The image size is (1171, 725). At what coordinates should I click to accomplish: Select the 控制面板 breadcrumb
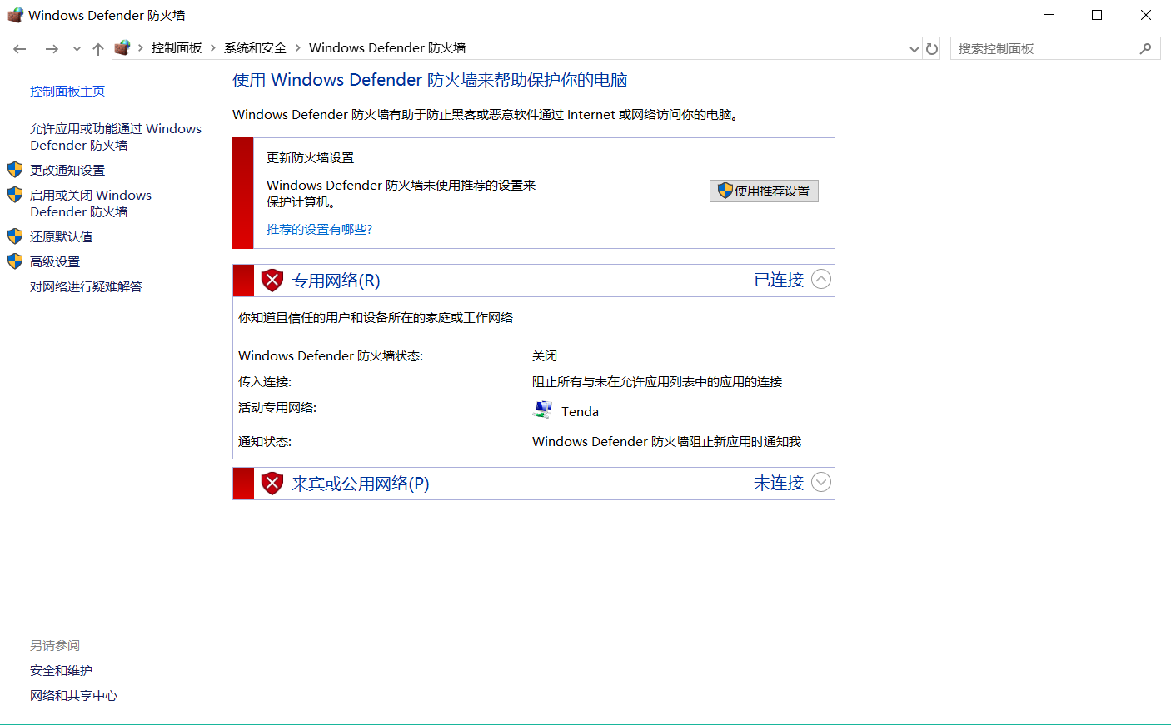pos(177,48)
